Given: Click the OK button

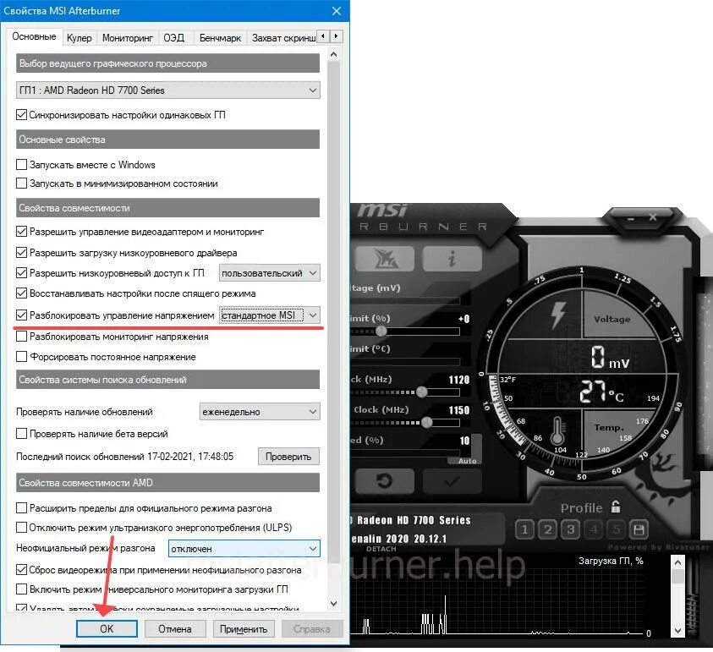Looking at the screenshot, I should (107, 629).
